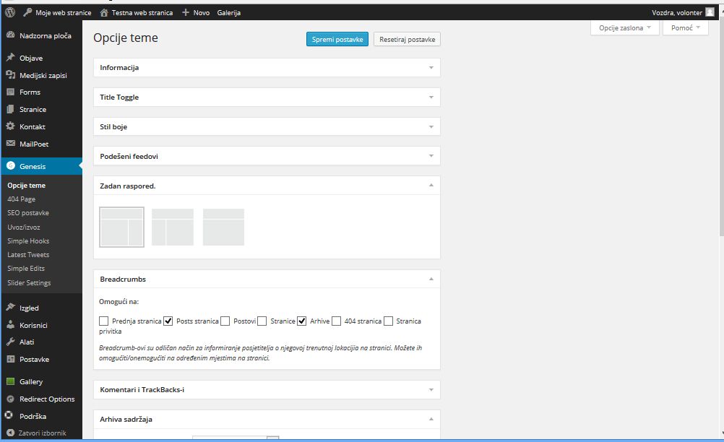The height and width of the screenshot is (442, 724).
Task: Click the Resetiraj postavke button
Action: coord(408,39)
